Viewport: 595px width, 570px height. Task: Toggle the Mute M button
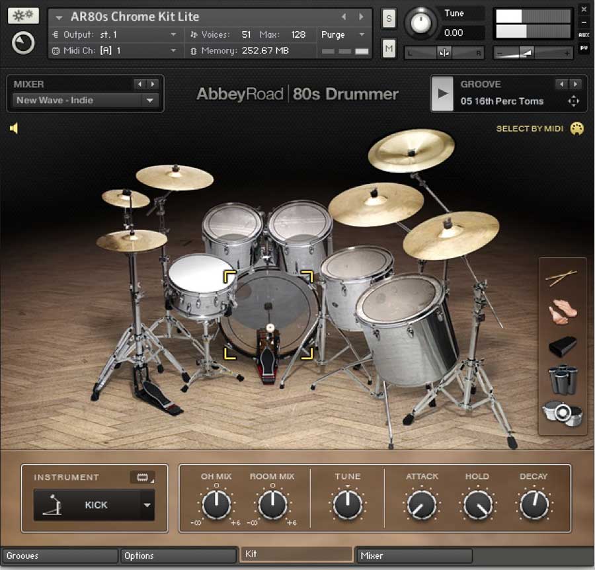click(389, 48)
